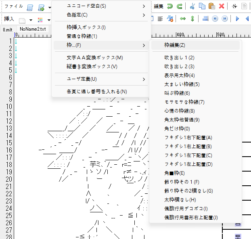Screen dimensions: 251x239
Task: Click the 400 mark on the ruler
Action: [x=180, y=35]
